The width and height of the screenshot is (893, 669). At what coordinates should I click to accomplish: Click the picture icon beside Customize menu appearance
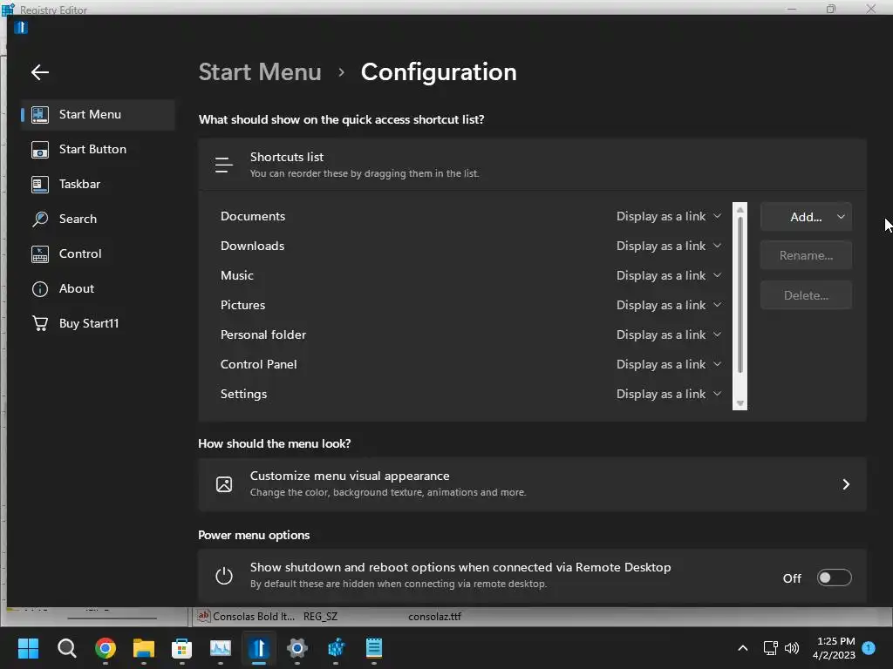click(x=224, y=484)
